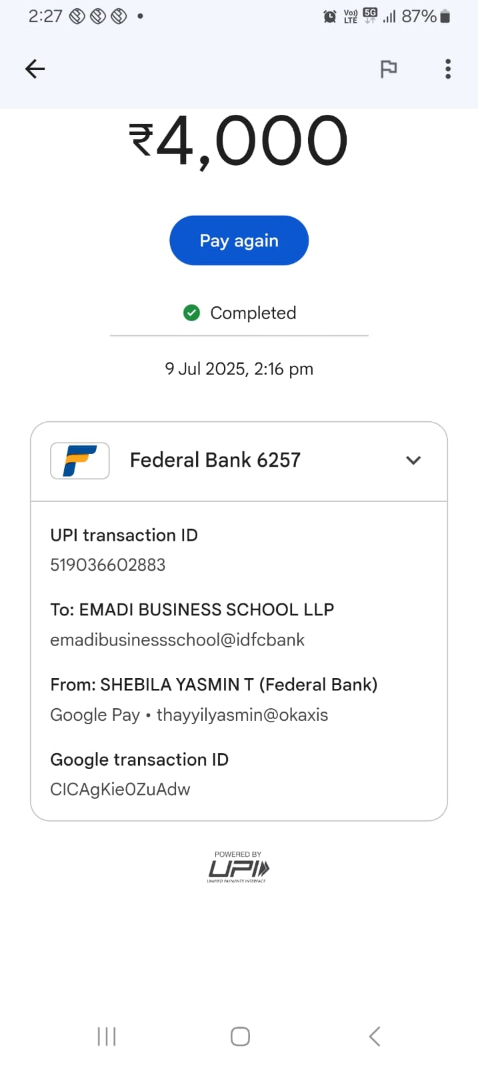
Task: Tap the UPI transaction ID number 519036602883
Action: pos(108,565)
